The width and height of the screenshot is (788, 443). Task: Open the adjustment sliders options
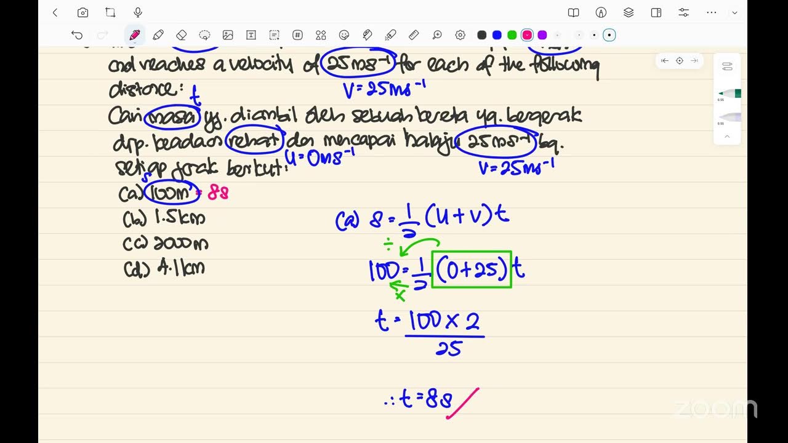684,12
